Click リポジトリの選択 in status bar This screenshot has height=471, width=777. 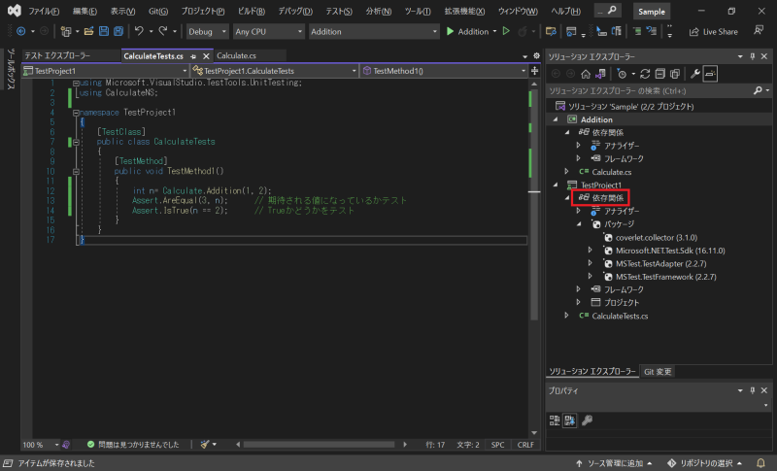(705, 463)
